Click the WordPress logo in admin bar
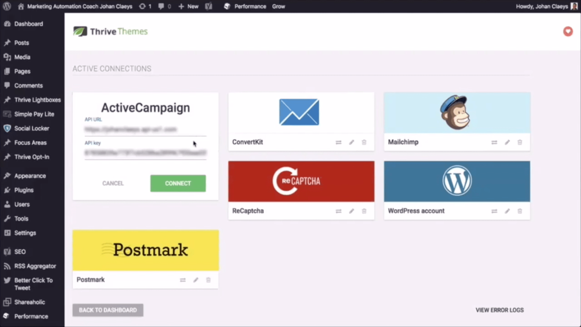The image size is (581, 327). tap(7, 6)
